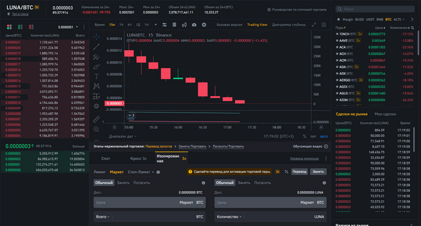Screen dimensions: 421x226
Task: Toggle logarithmic scale on chart
Action: pyautogui.click(x=313, y=136)
